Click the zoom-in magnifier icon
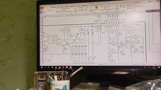 click(87, 7)
